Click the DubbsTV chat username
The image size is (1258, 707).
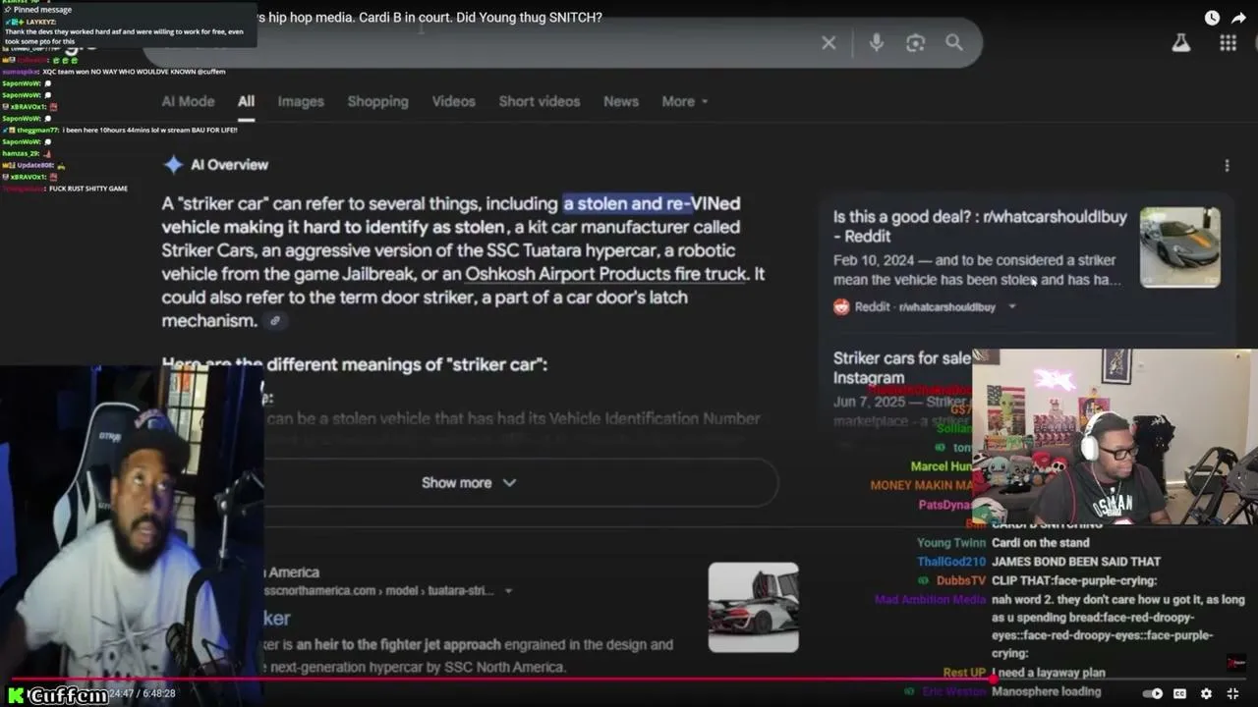click(x=960, y=580)
